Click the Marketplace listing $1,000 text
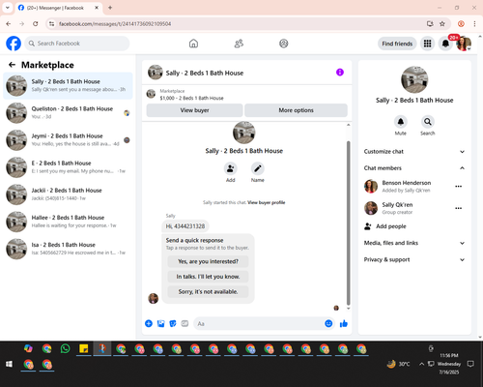 pos(191,98)
